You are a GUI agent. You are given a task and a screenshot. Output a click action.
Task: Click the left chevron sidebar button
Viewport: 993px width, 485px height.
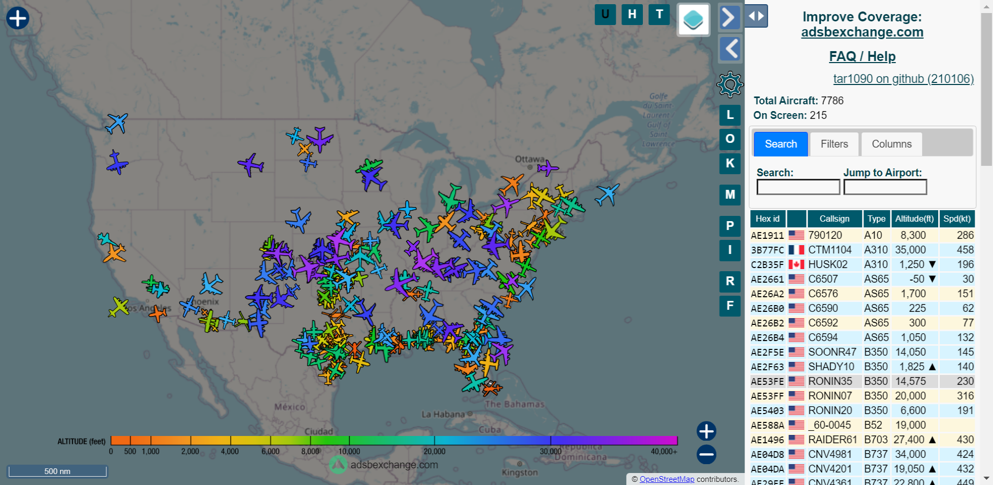click(730, 49)
